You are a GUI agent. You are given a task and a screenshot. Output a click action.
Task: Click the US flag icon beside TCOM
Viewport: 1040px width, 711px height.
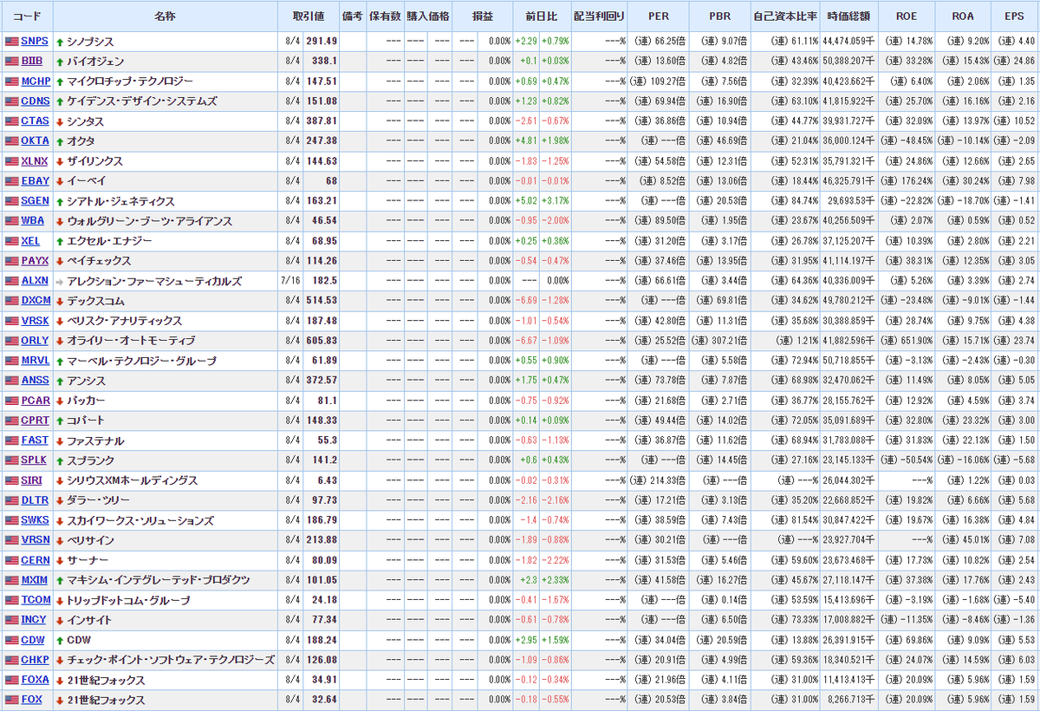(x=11, y=600)
